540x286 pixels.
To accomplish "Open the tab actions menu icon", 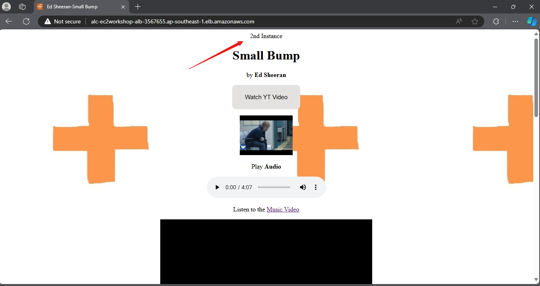I will pyautogui.click(x=22, y=7).
